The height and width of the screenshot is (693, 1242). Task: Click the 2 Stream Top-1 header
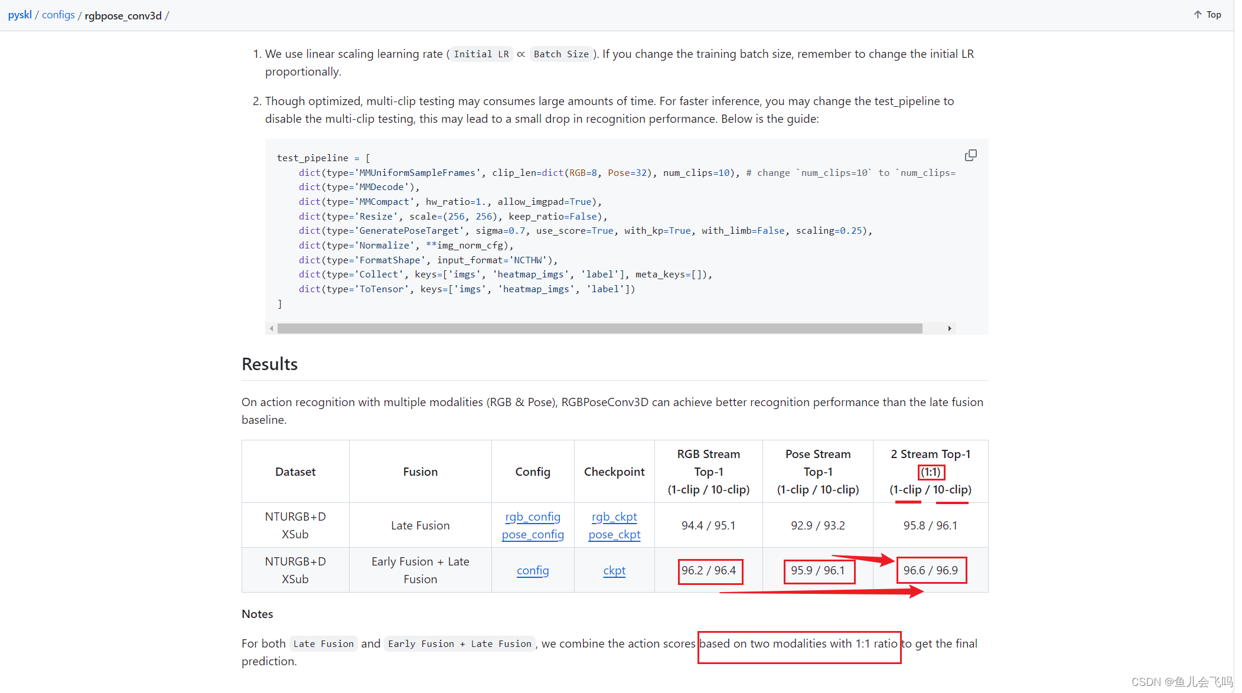(930, 454)
